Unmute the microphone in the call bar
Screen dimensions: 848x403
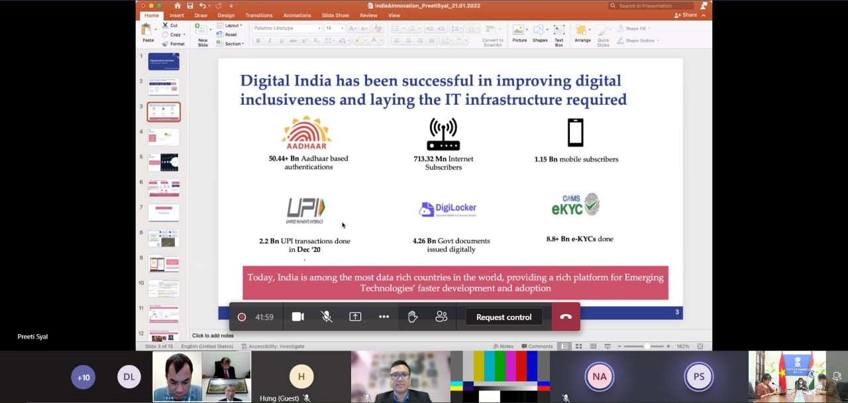(327, 317)
